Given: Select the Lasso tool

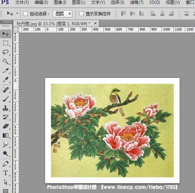Looking at the screenshot, I should [x=6, y=52].
